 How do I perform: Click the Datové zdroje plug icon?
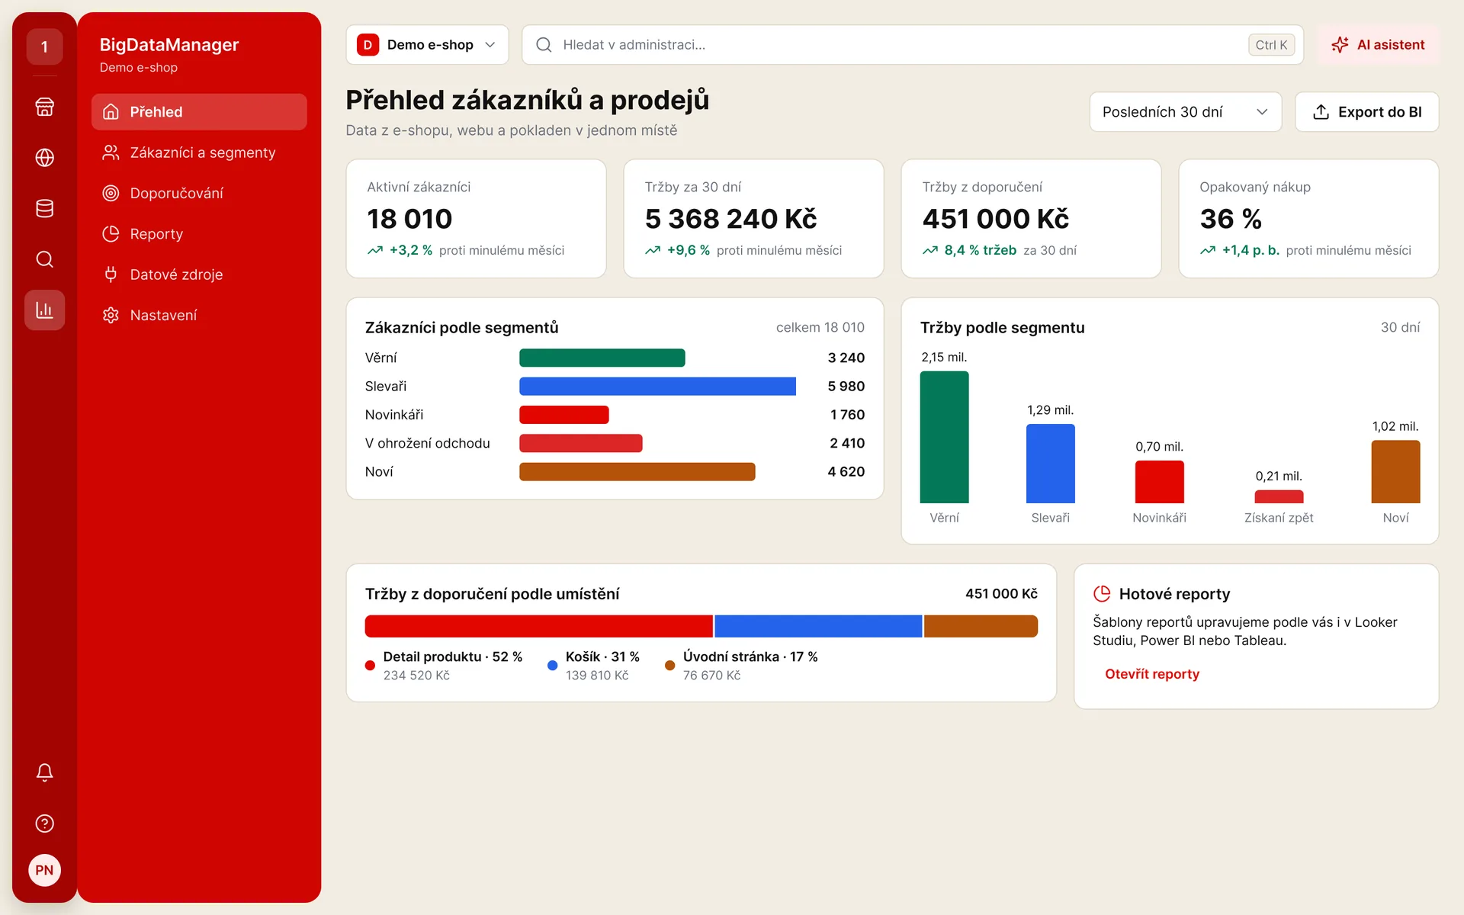point(111,274)
